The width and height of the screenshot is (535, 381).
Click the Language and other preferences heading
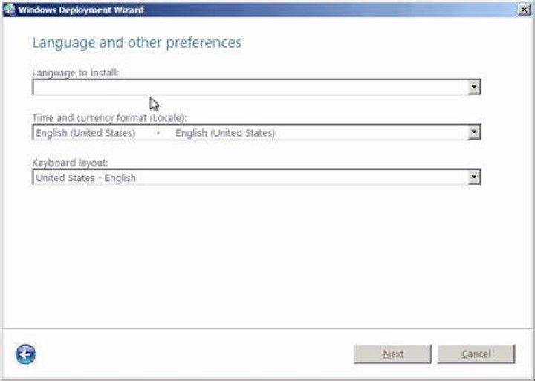[137, 42]
